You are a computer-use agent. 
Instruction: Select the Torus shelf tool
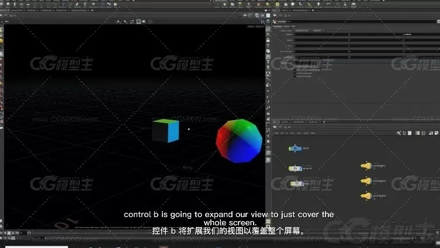pos(21,4)
